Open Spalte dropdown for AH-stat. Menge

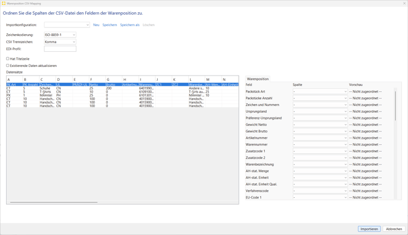pyautogui.click(x=320, y=171)
